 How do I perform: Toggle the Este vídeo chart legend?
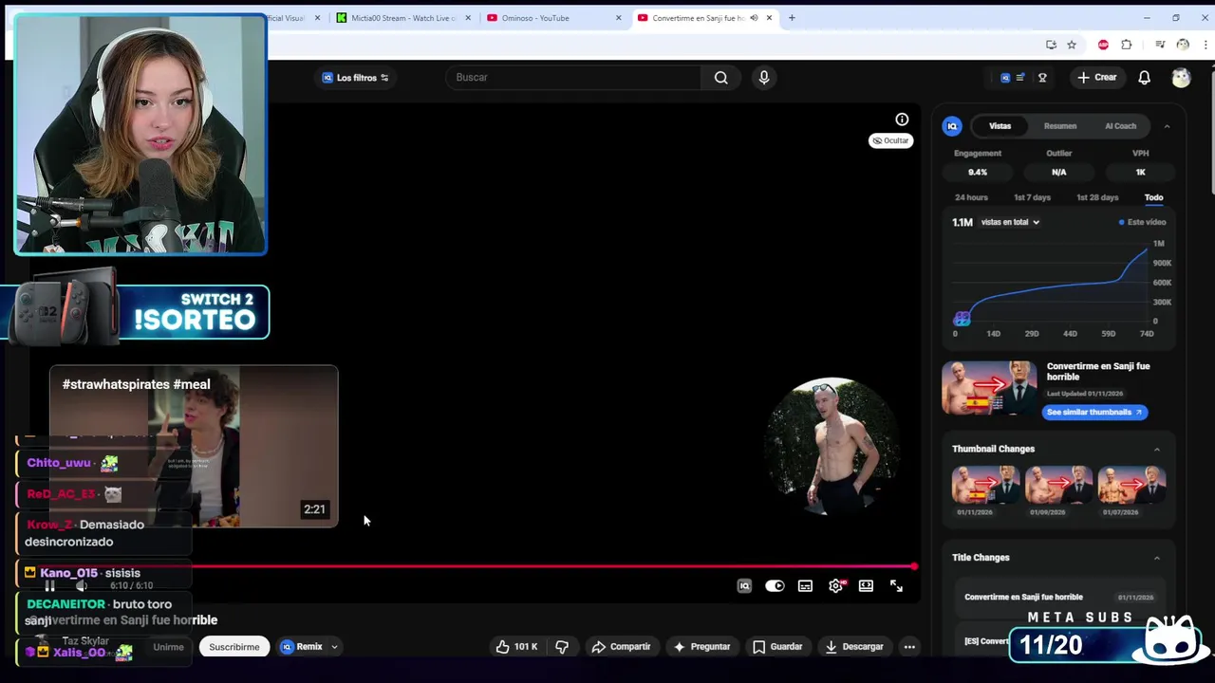[1142, 222]
